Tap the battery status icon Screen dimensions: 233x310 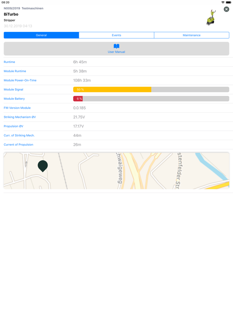(229, 2)
